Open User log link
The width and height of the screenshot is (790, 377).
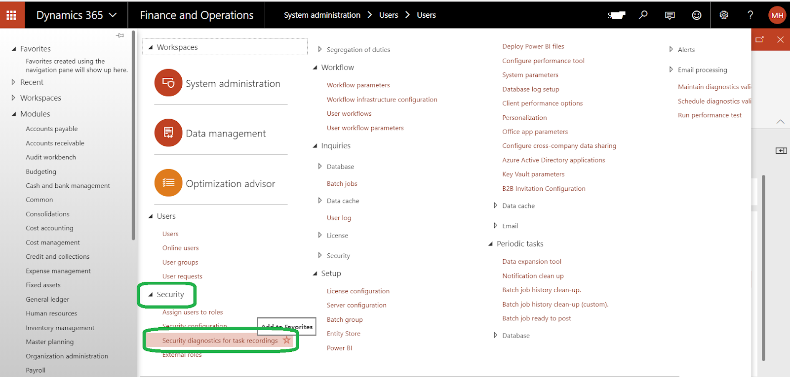point(339,218)
